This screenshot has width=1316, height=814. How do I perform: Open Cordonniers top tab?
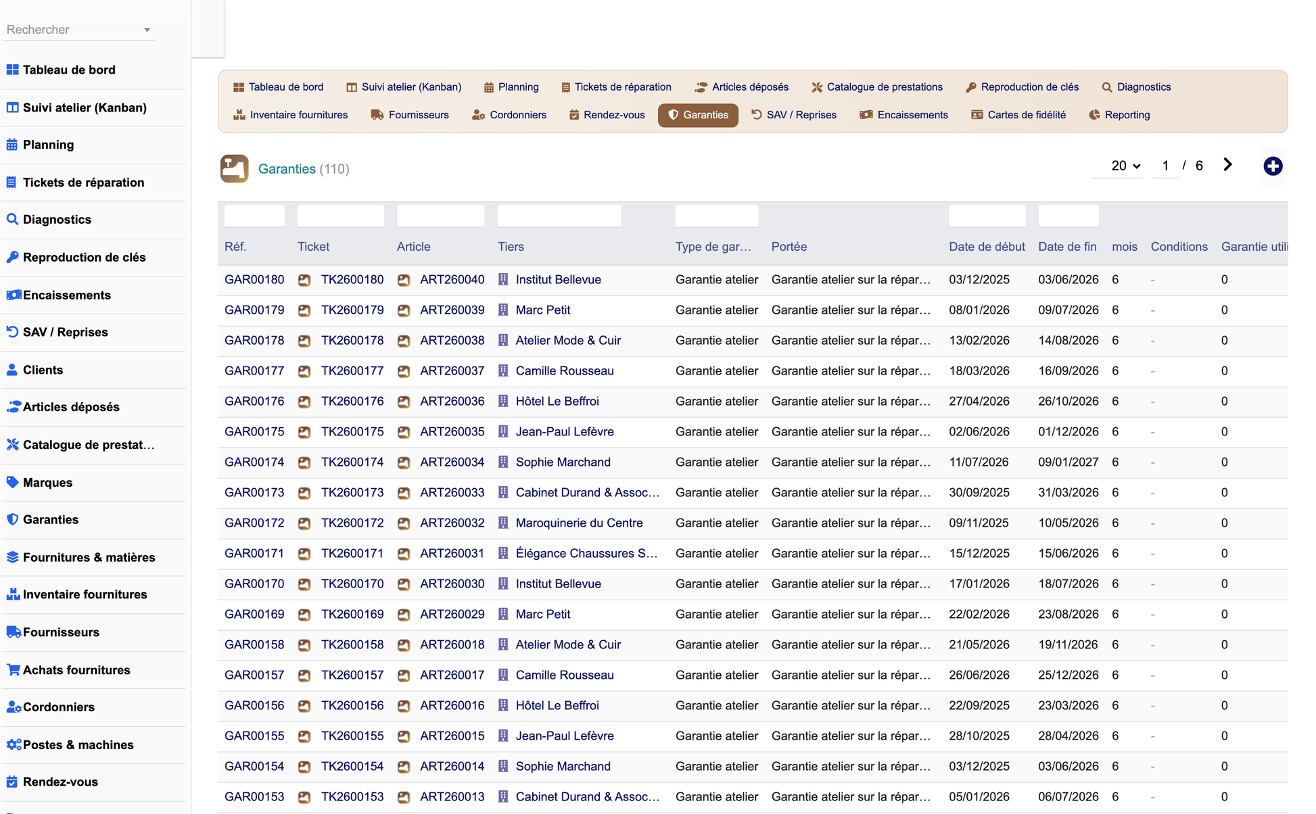coord(509,115)
